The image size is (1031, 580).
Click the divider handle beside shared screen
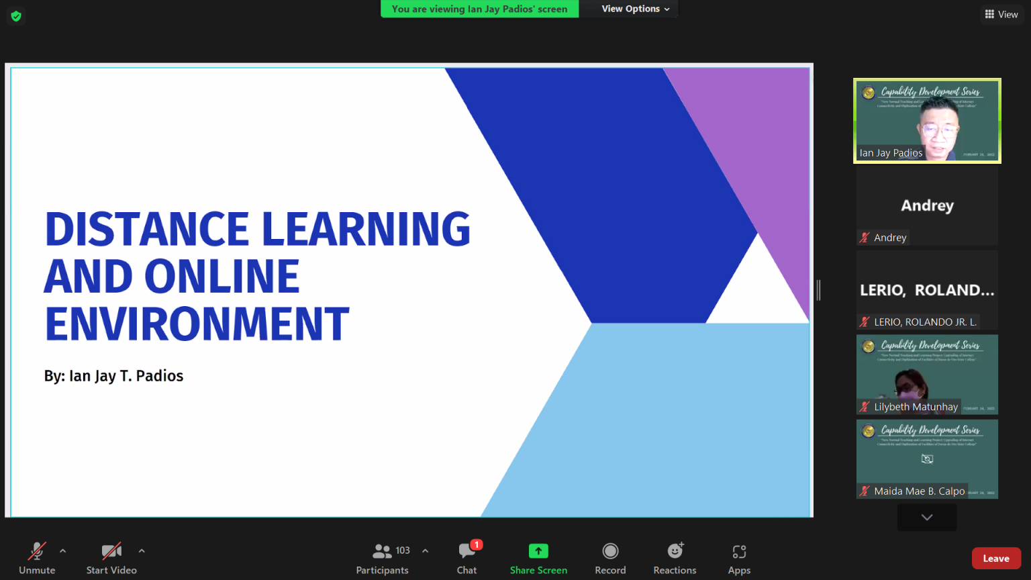(x=818, y=290)
